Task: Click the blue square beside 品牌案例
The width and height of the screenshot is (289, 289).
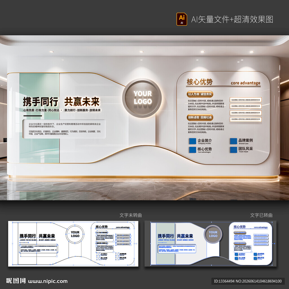Action: tap(233, 141)
